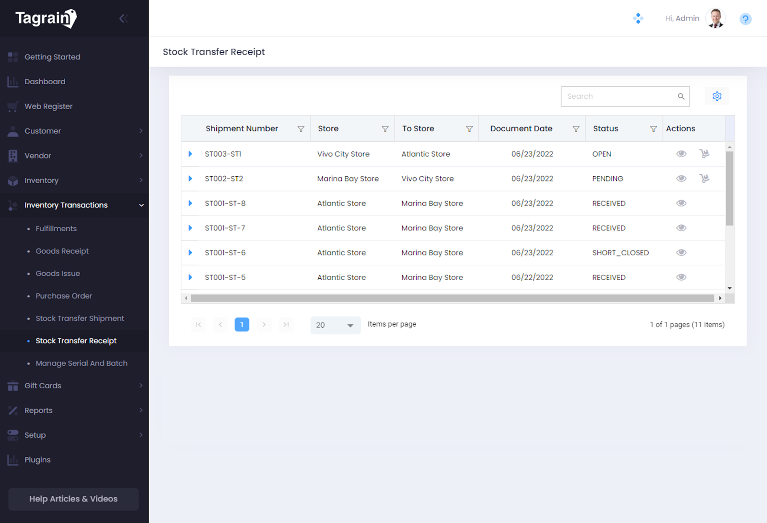Click the blue apps icon in the header
The height and width of the screenshot is (523, 767).
pyautogui.click(x=638, y=19)
